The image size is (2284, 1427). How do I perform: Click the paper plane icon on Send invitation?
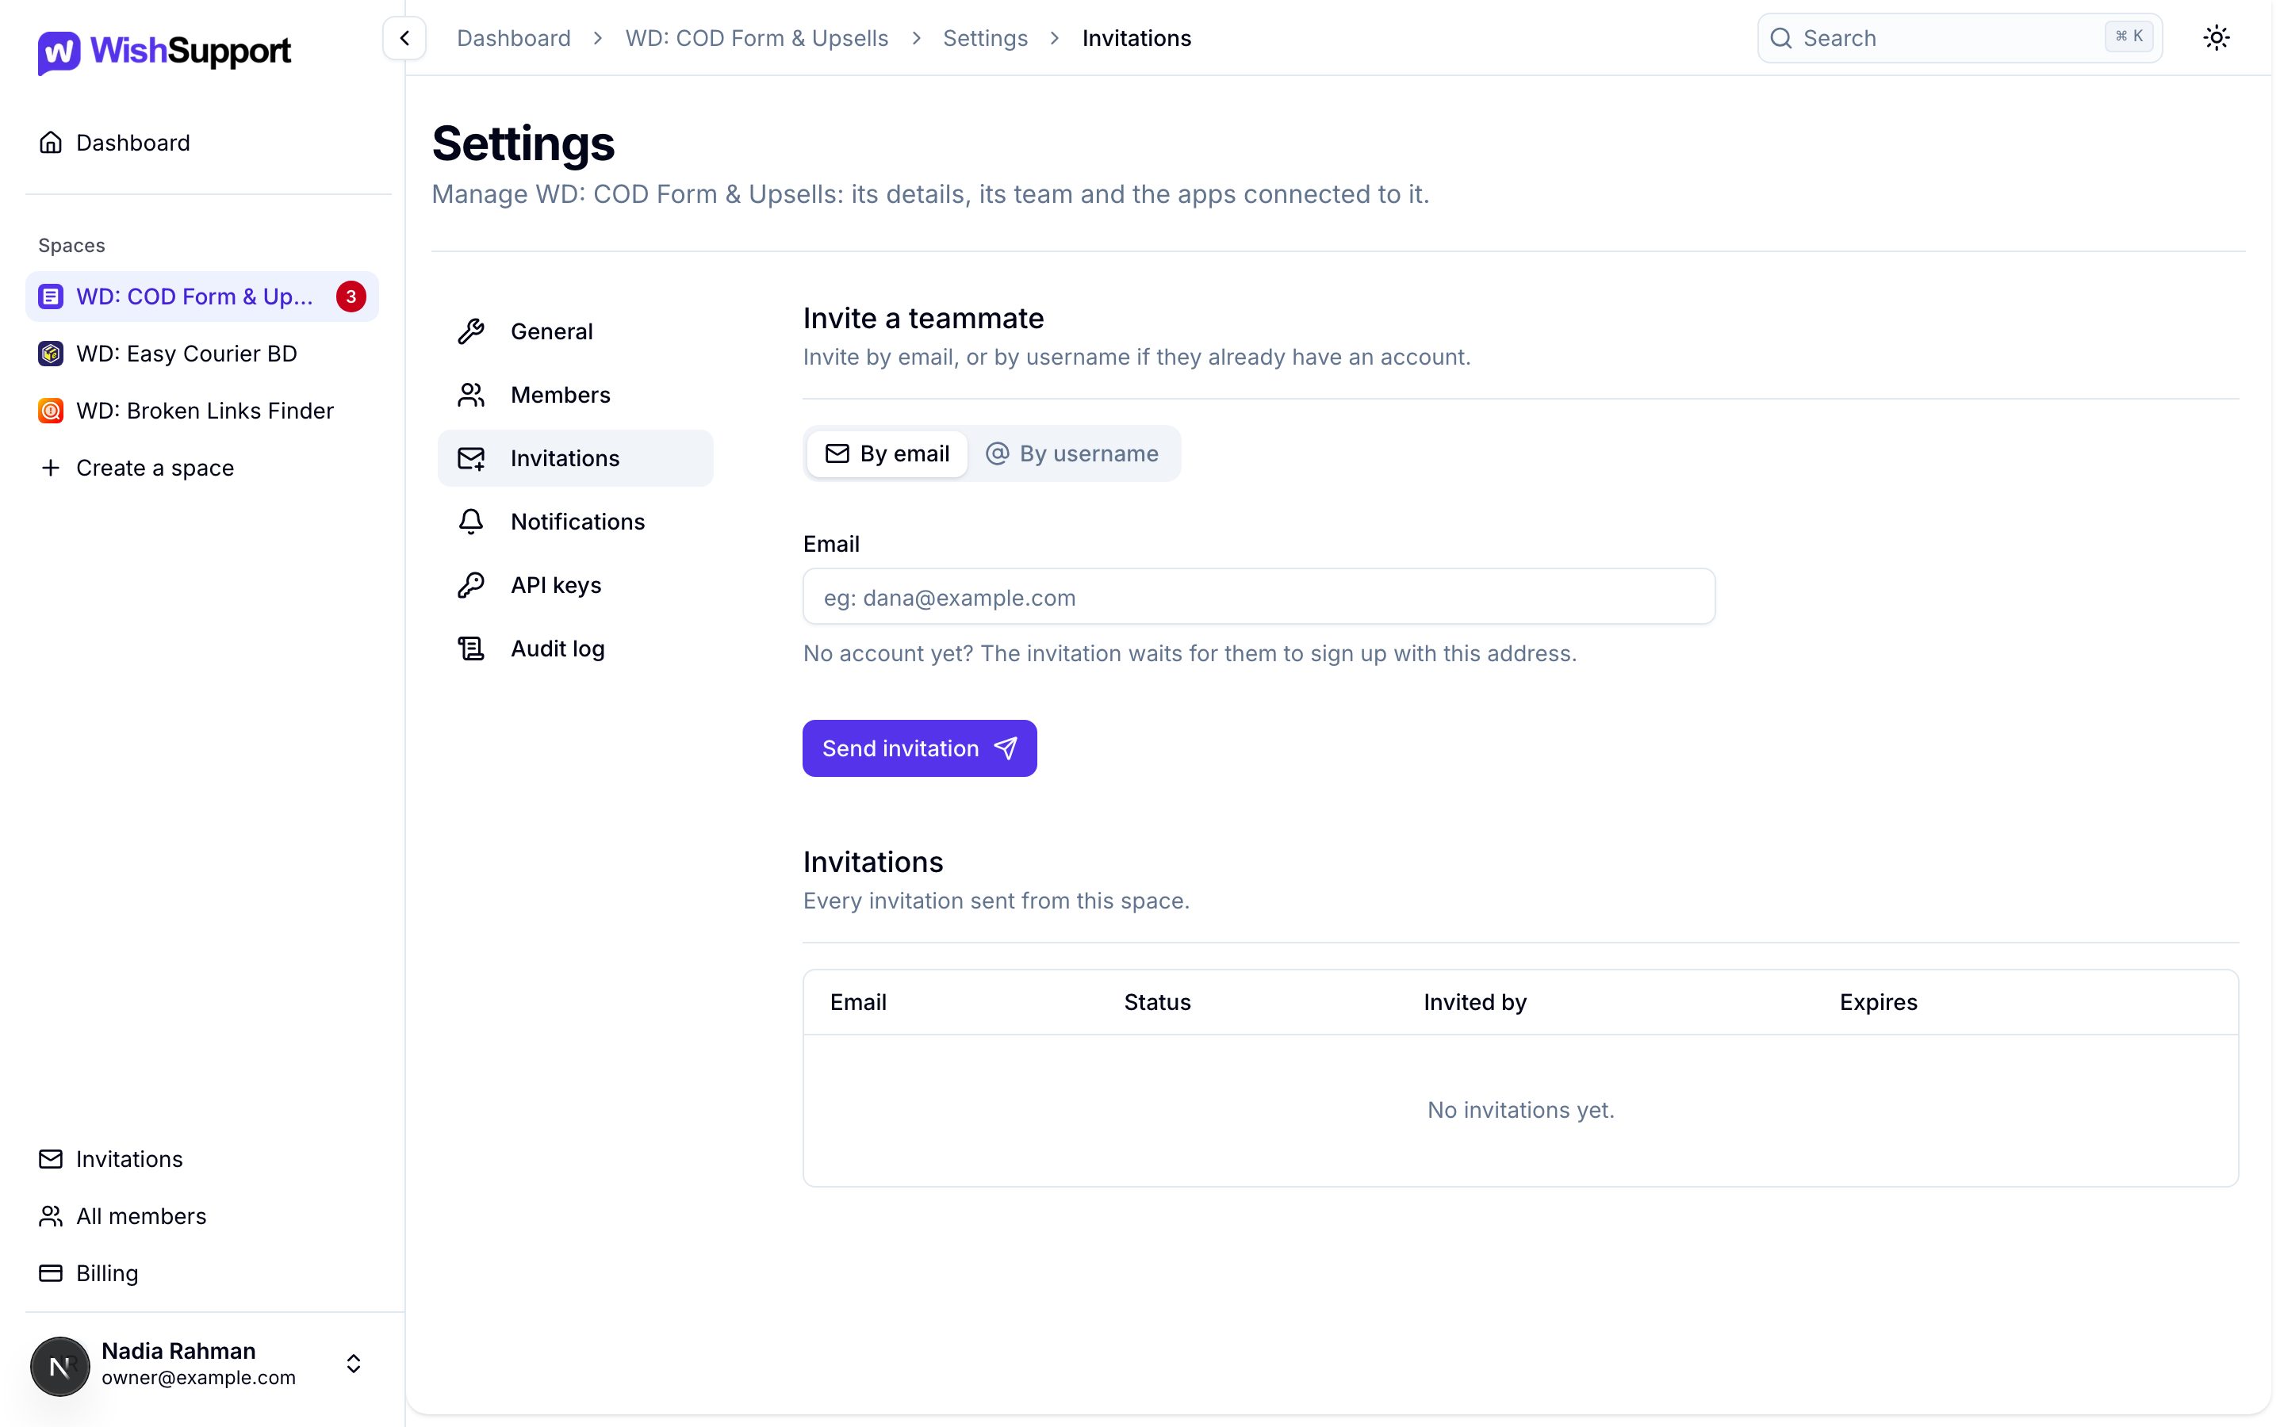tap(1006, 748)
